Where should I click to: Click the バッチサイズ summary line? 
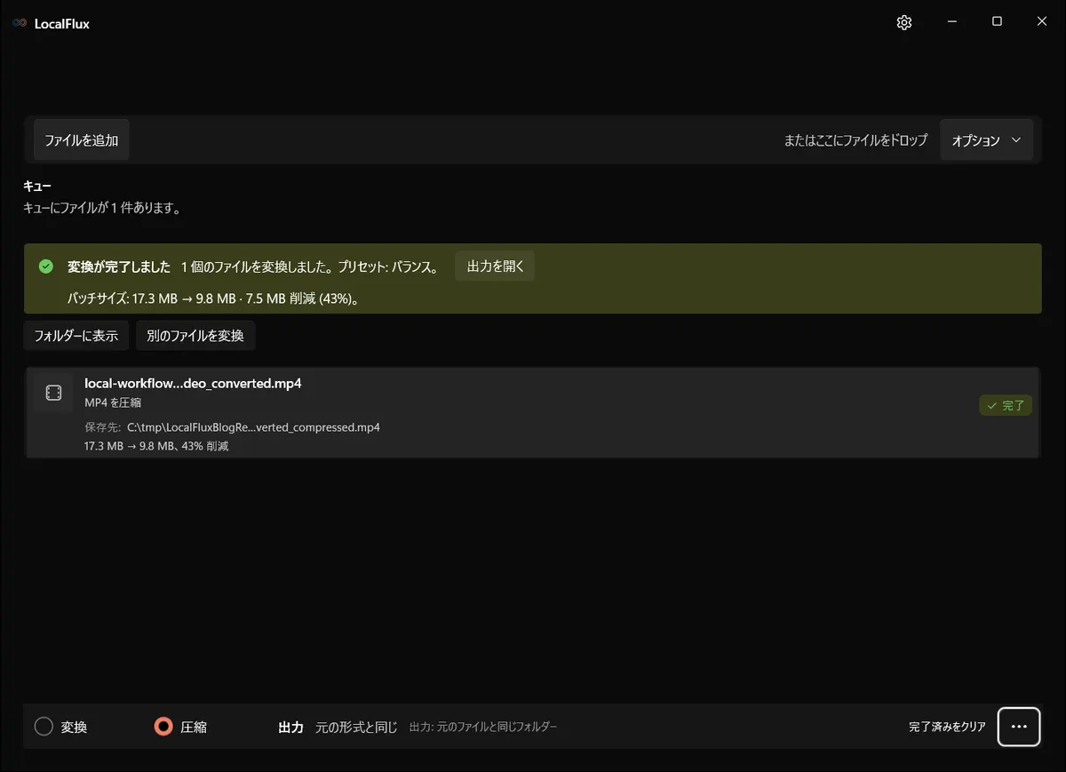click(213, 298)
